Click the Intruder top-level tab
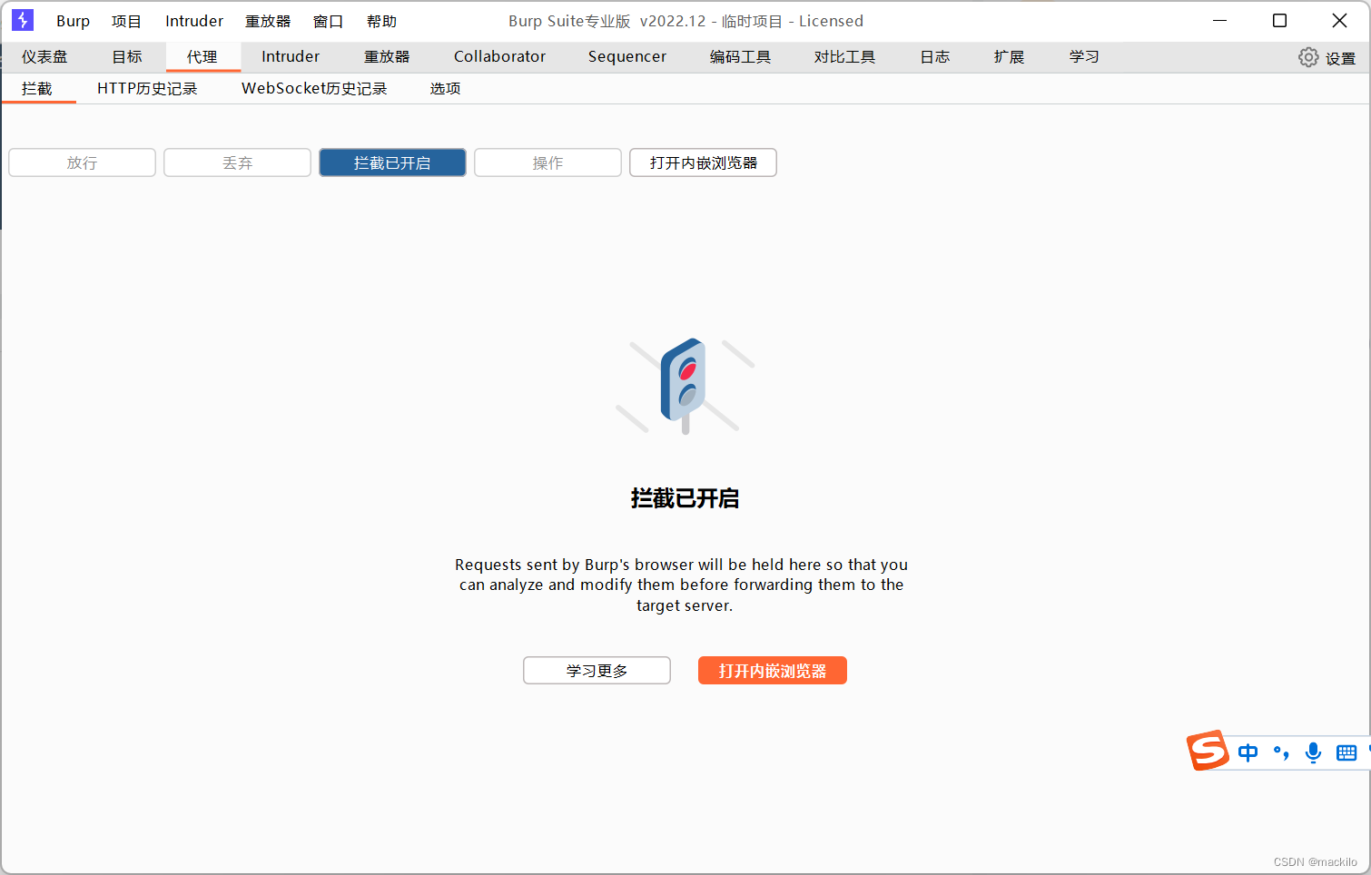1371x875 pixels. click(291, 56)
